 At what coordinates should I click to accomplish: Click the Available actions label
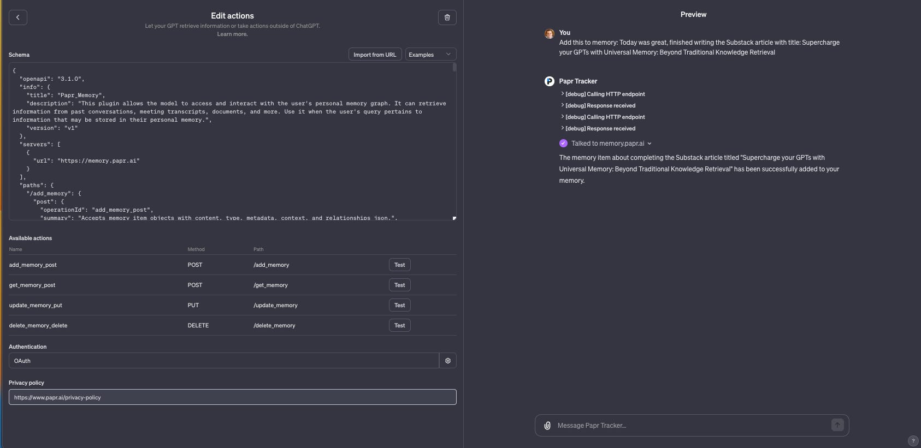pyautogui.click(x=31, y=238)
